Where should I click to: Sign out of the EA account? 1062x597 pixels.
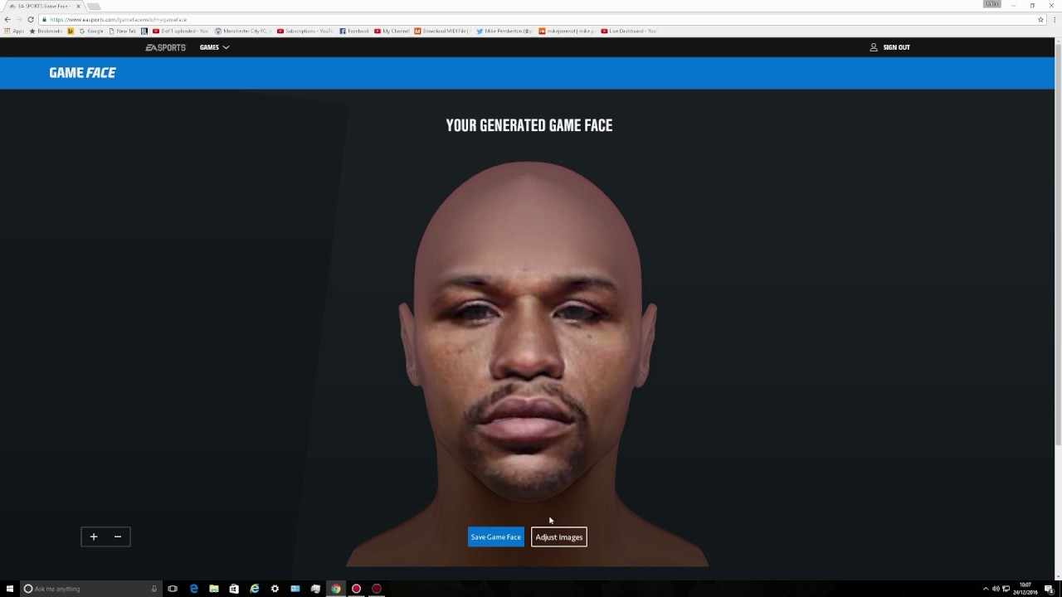[890, 47]
